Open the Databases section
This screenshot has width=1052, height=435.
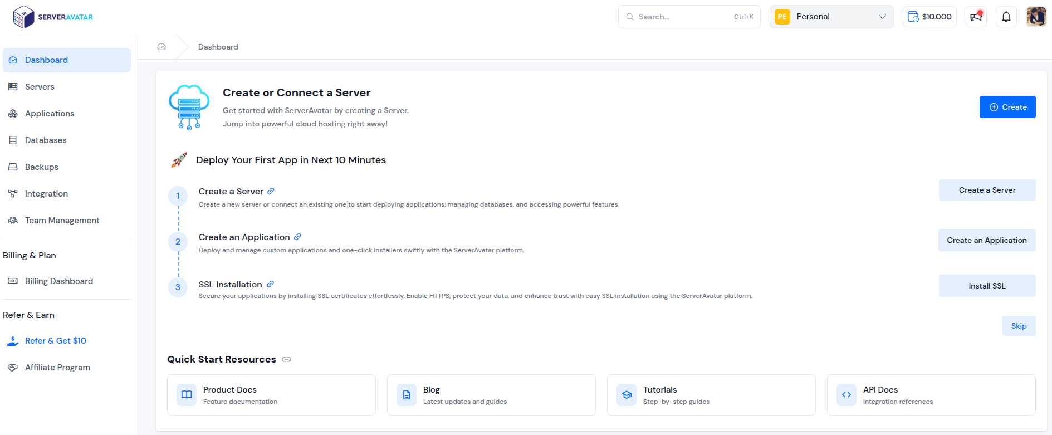pyautogui.click(x=46, y=140)
